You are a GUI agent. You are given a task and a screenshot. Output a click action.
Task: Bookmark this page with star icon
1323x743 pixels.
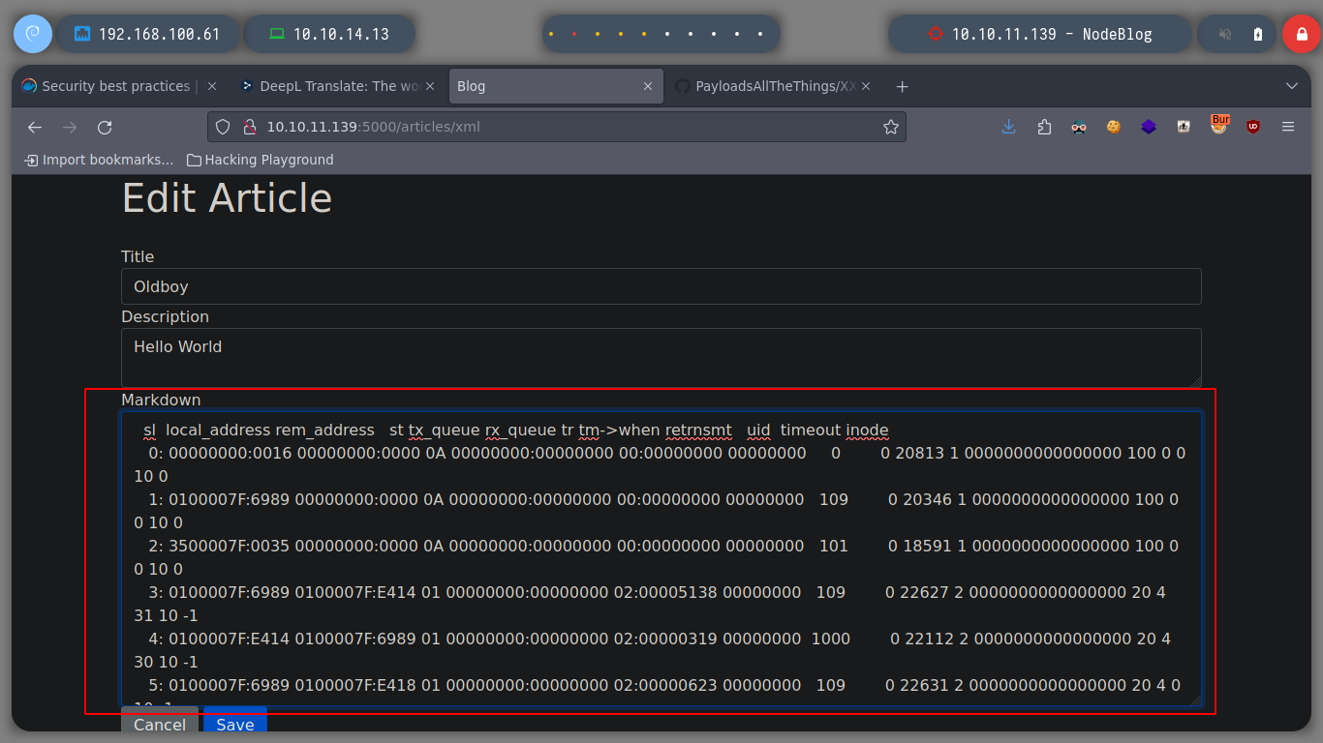coord(890,127)
